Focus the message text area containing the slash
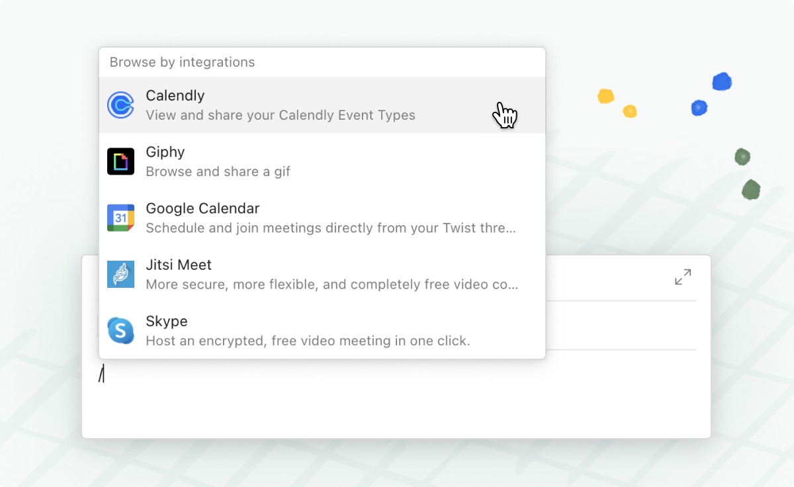Image resolution: width=794 pixels, height=487 pixels. (x=396, y=394)
